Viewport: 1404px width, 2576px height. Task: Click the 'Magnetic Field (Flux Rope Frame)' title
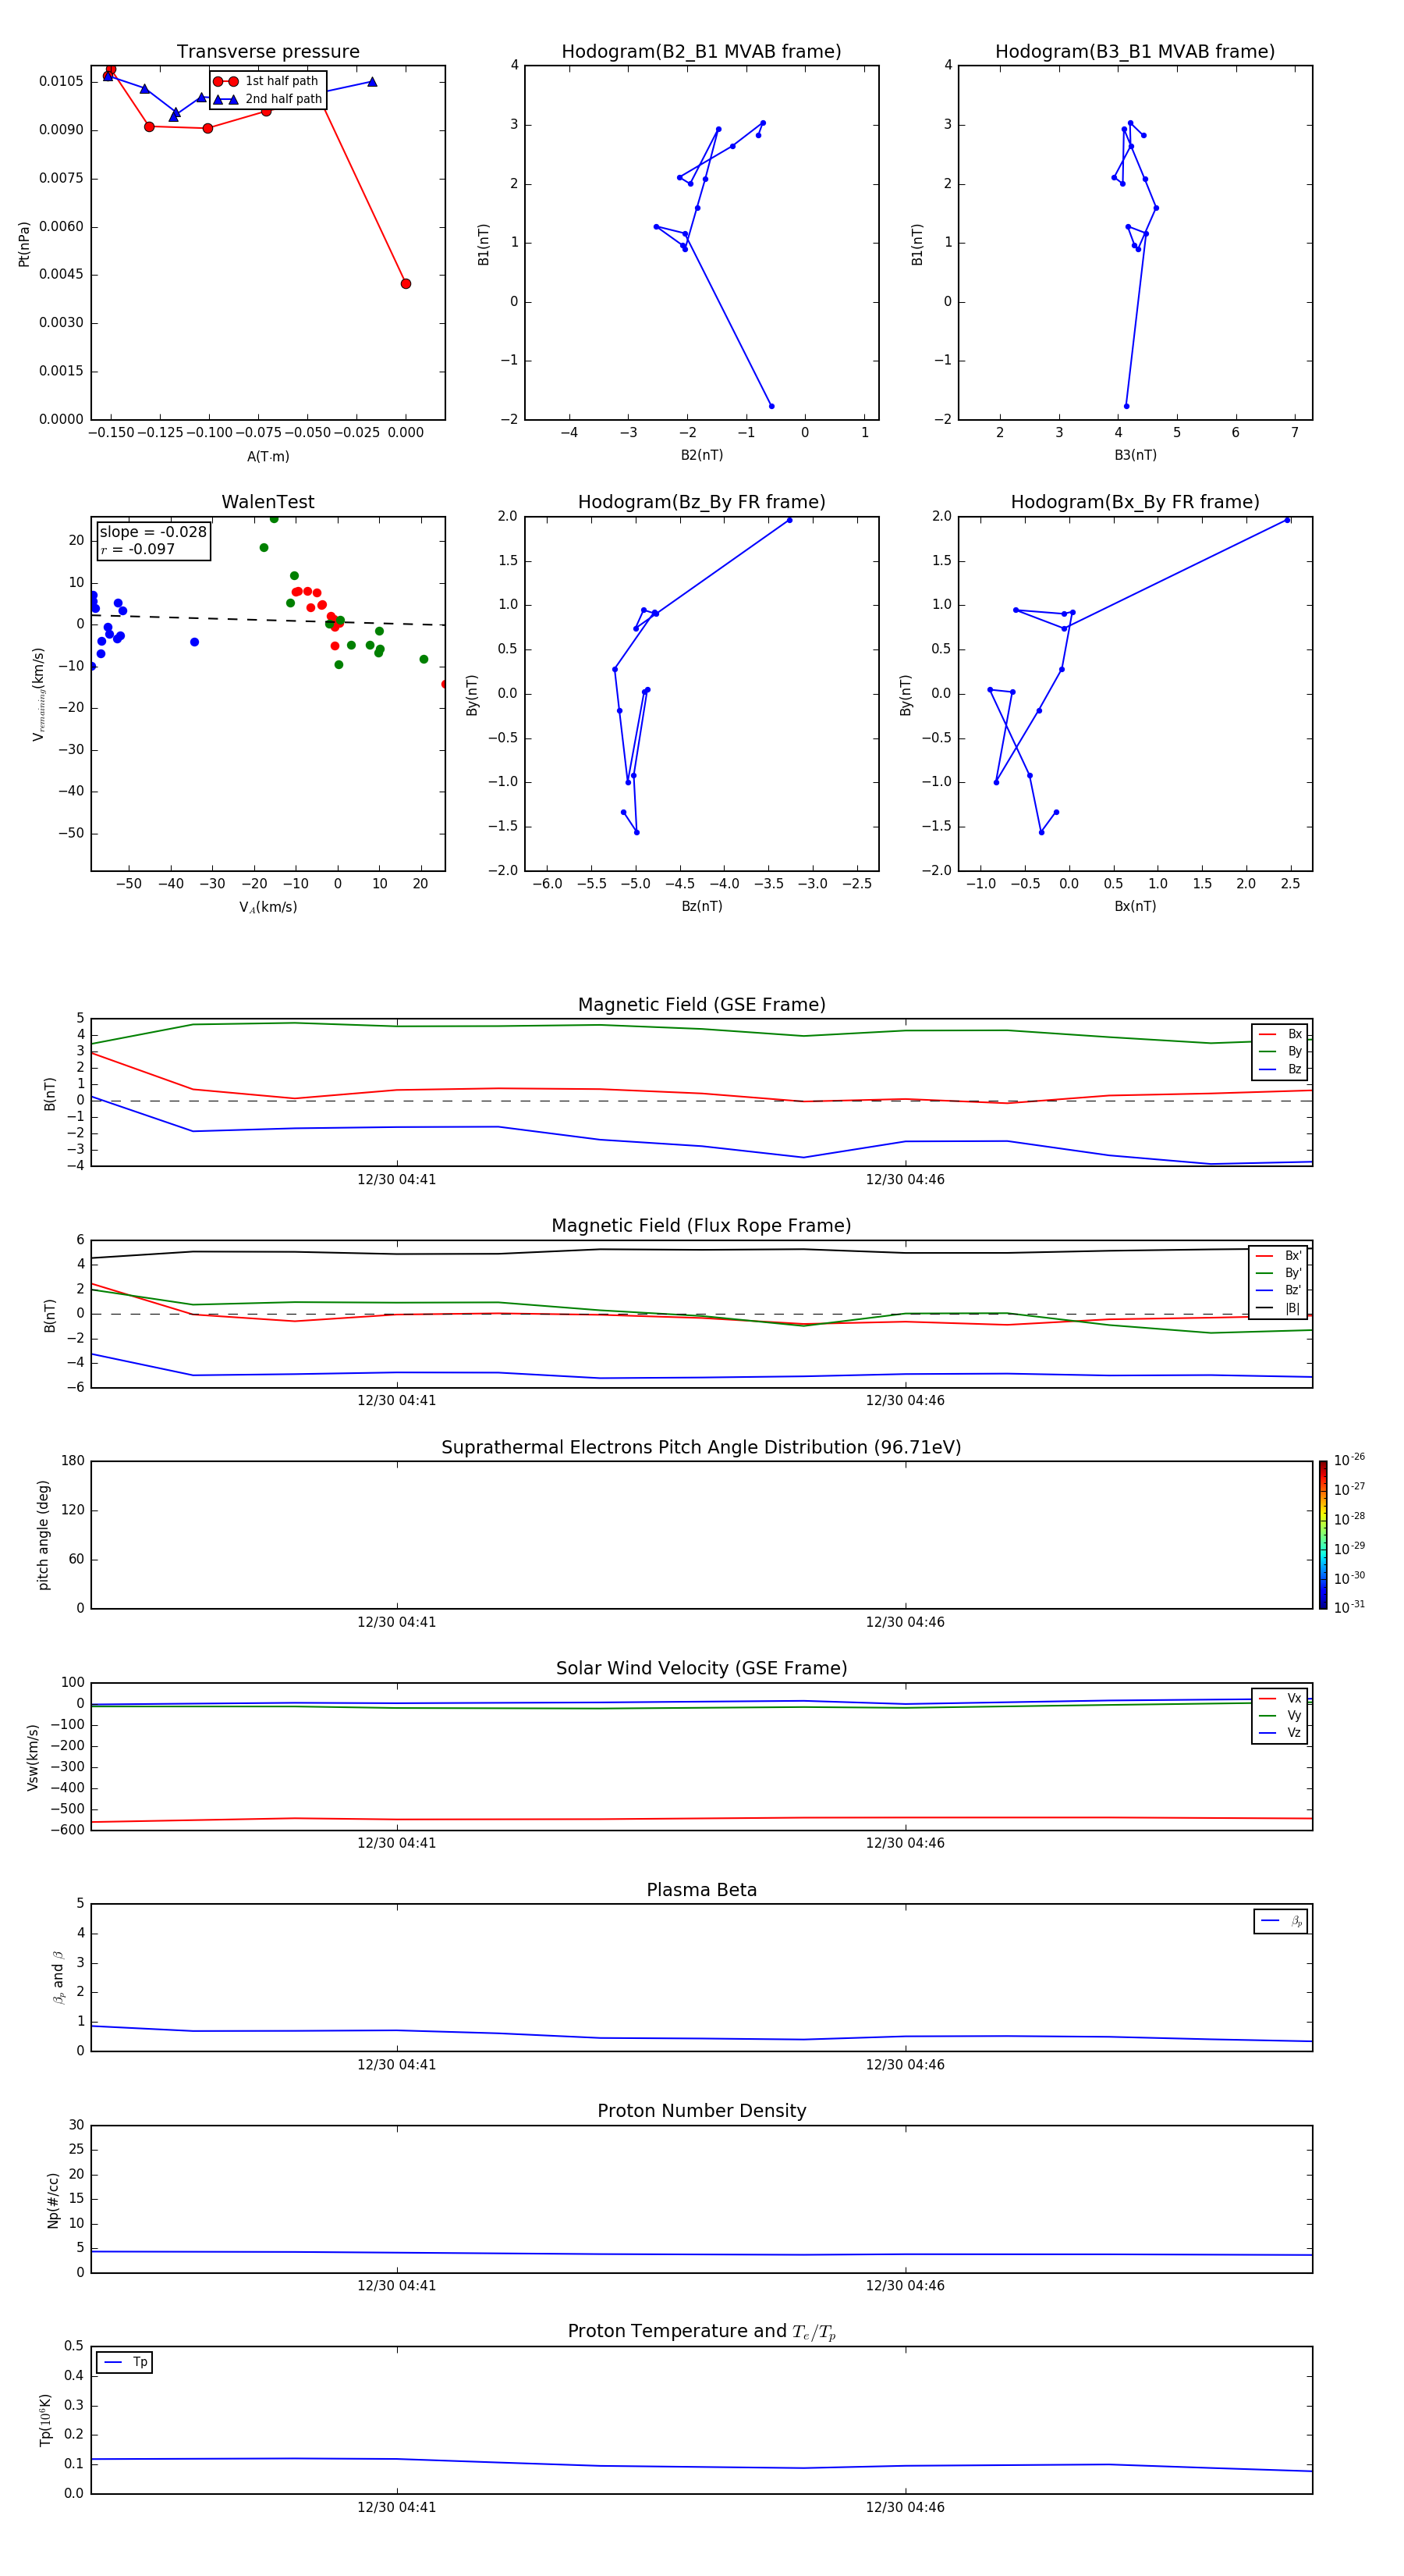[x=701, y=1226]
